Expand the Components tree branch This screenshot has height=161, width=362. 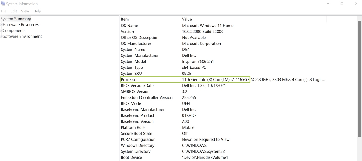click(1, 30)
